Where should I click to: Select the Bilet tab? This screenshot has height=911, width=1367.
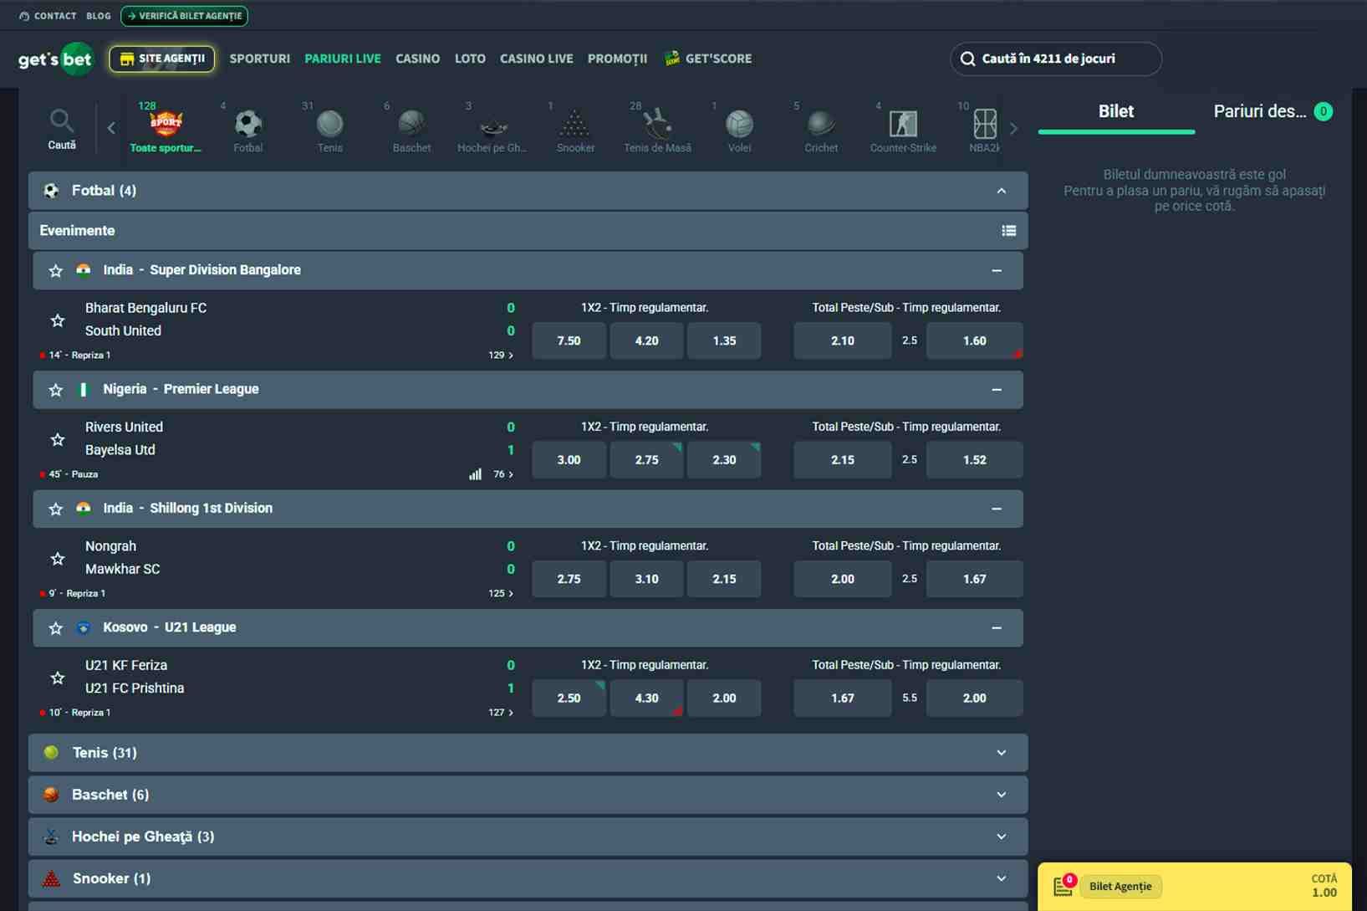point(1115,110)
